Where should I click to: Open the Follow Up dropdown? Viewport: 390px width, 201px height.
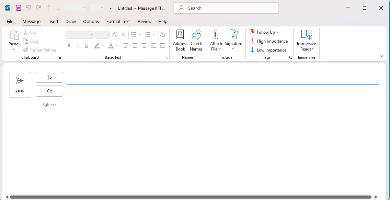click(265, 32)
